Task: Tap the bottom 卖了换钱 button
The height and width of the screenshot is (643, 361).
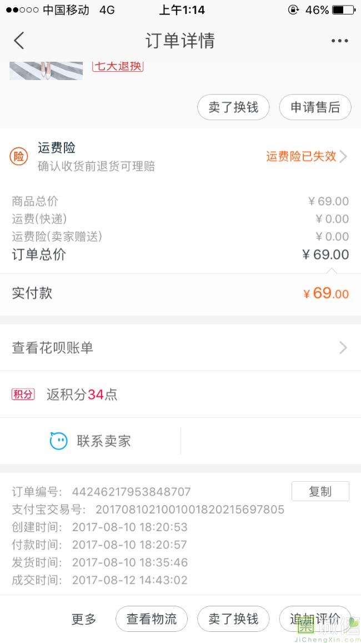Action: tap(233, 619)
